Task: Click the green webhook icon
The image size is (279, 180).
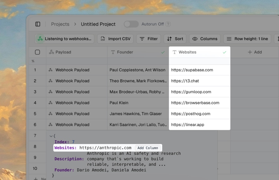Action: tap(40, 39)
